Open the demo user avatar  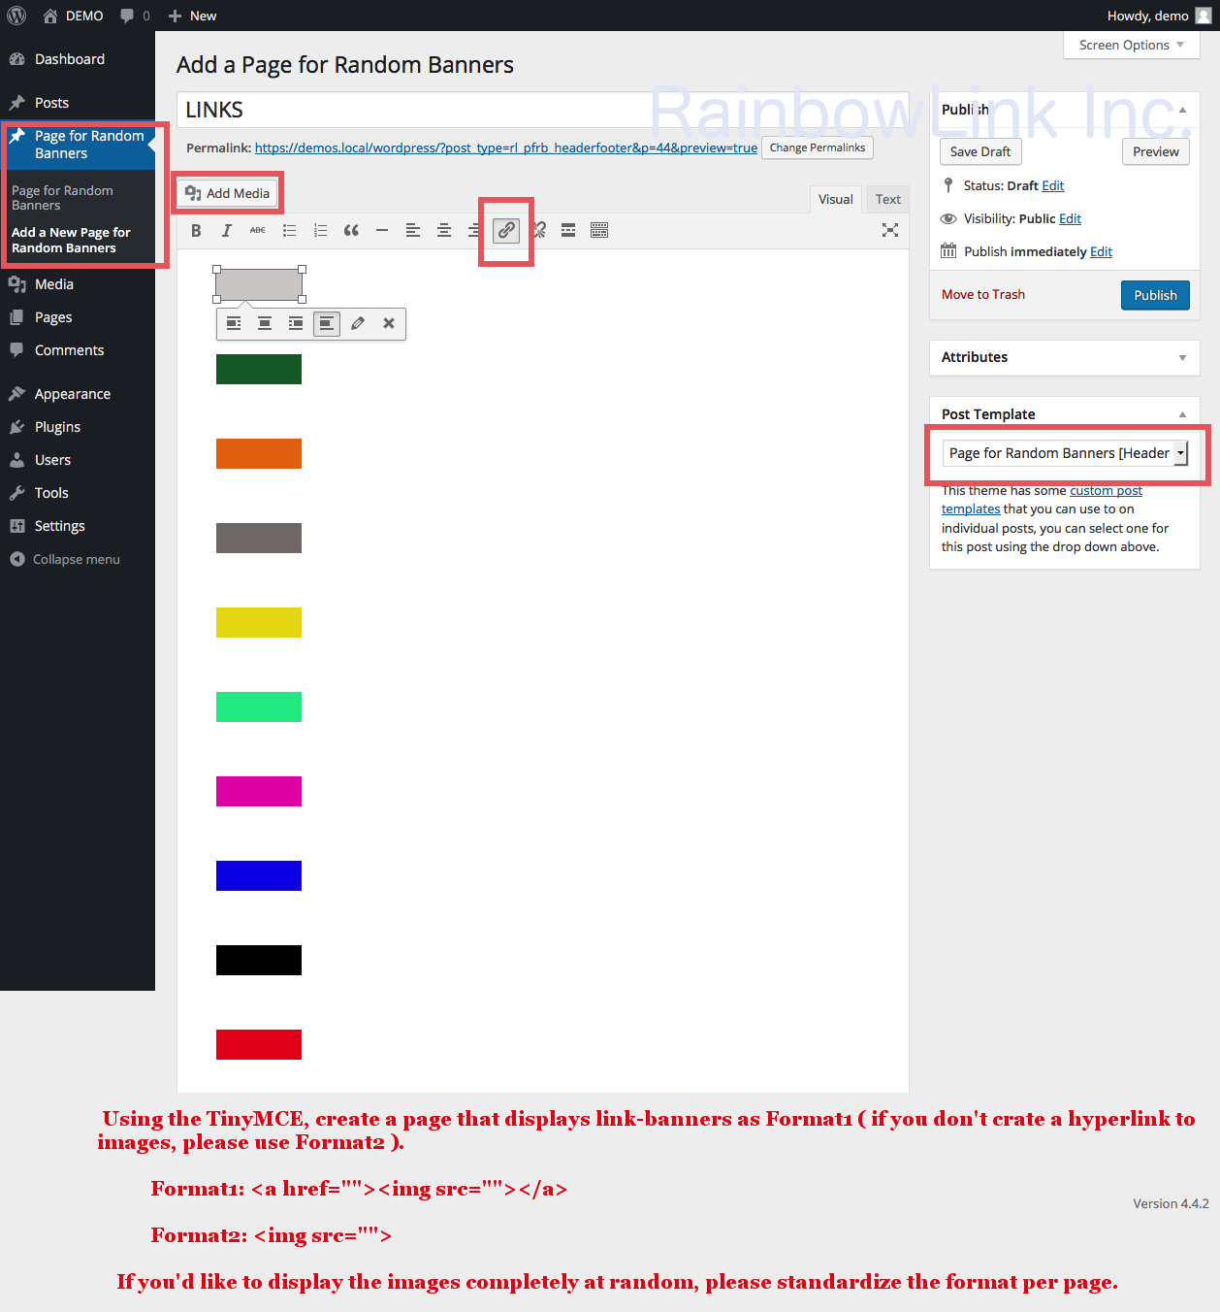pos(1203,16)
